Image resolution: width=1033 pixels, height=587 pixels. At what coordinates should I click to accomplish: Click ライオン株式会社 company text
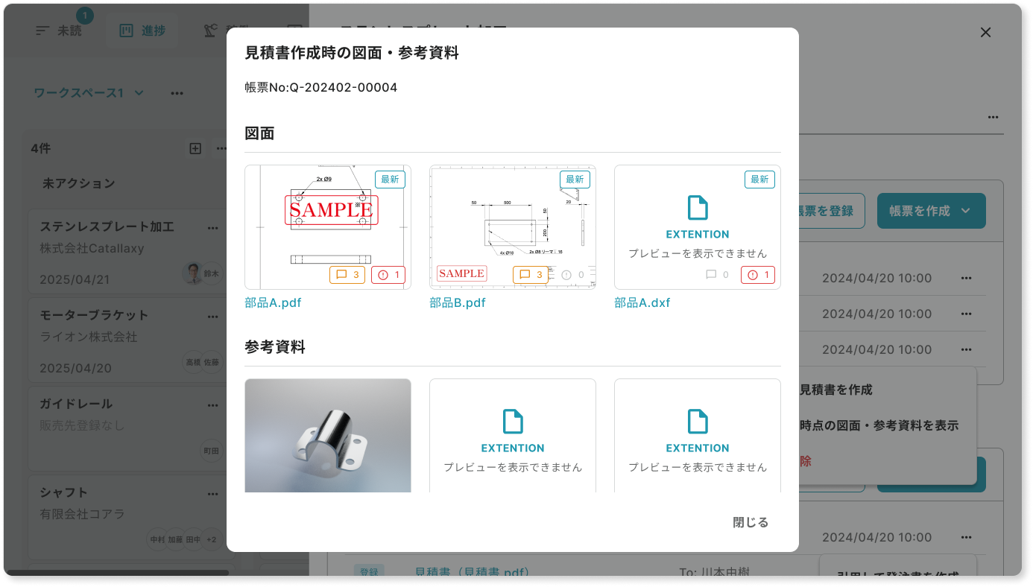(89, 337)
